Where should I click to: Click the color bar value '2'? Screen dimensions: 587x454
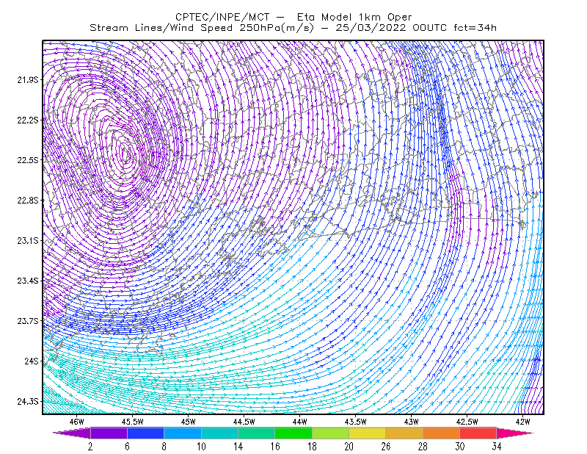tap(90, 447)
